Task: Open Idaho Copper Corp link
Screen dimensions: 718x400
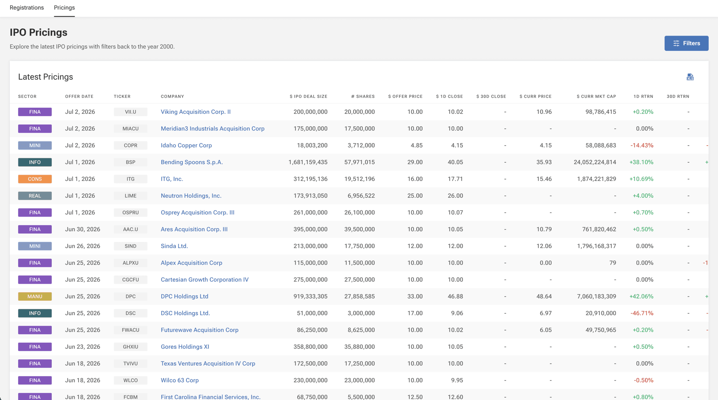Action: tap(186, 145)
